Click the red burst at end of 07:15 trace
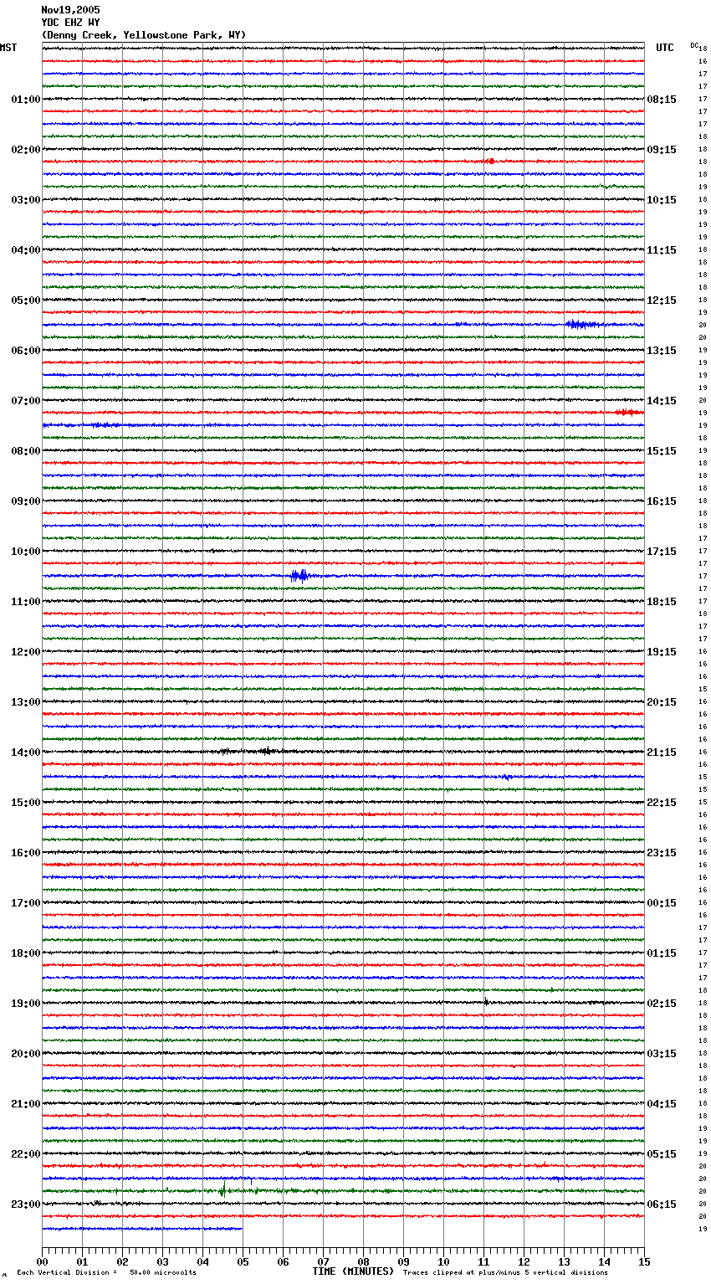The height and width of the screenshot is (1284, 711). coord(629,413)
